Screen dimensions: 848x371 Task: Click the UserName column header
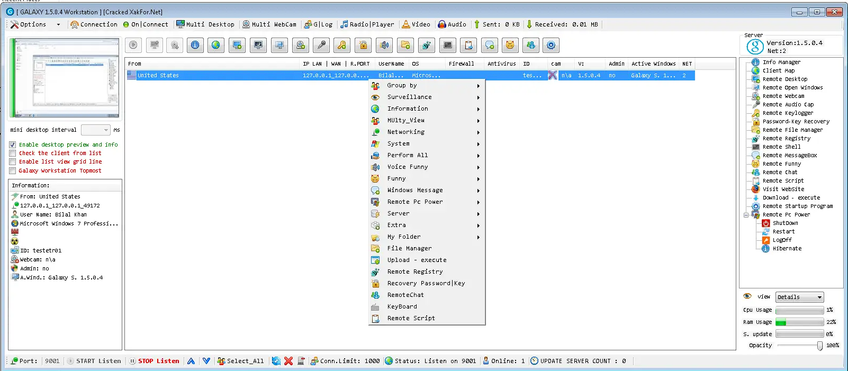391,64
